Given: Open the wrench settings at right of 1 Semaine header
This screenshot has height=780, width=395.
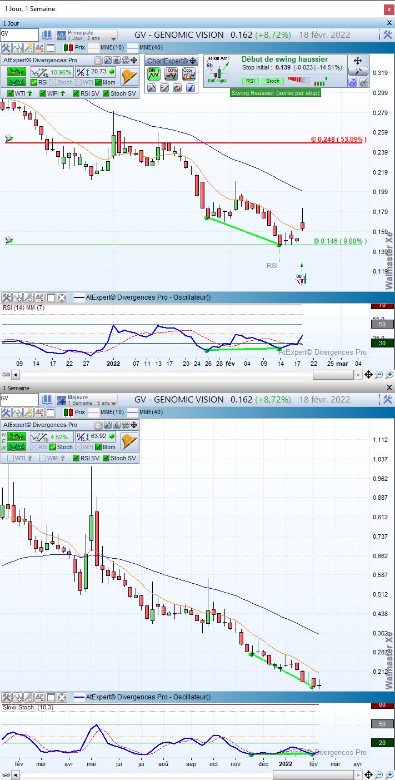Looking at the screenshot, I should [x=388, y=399].
